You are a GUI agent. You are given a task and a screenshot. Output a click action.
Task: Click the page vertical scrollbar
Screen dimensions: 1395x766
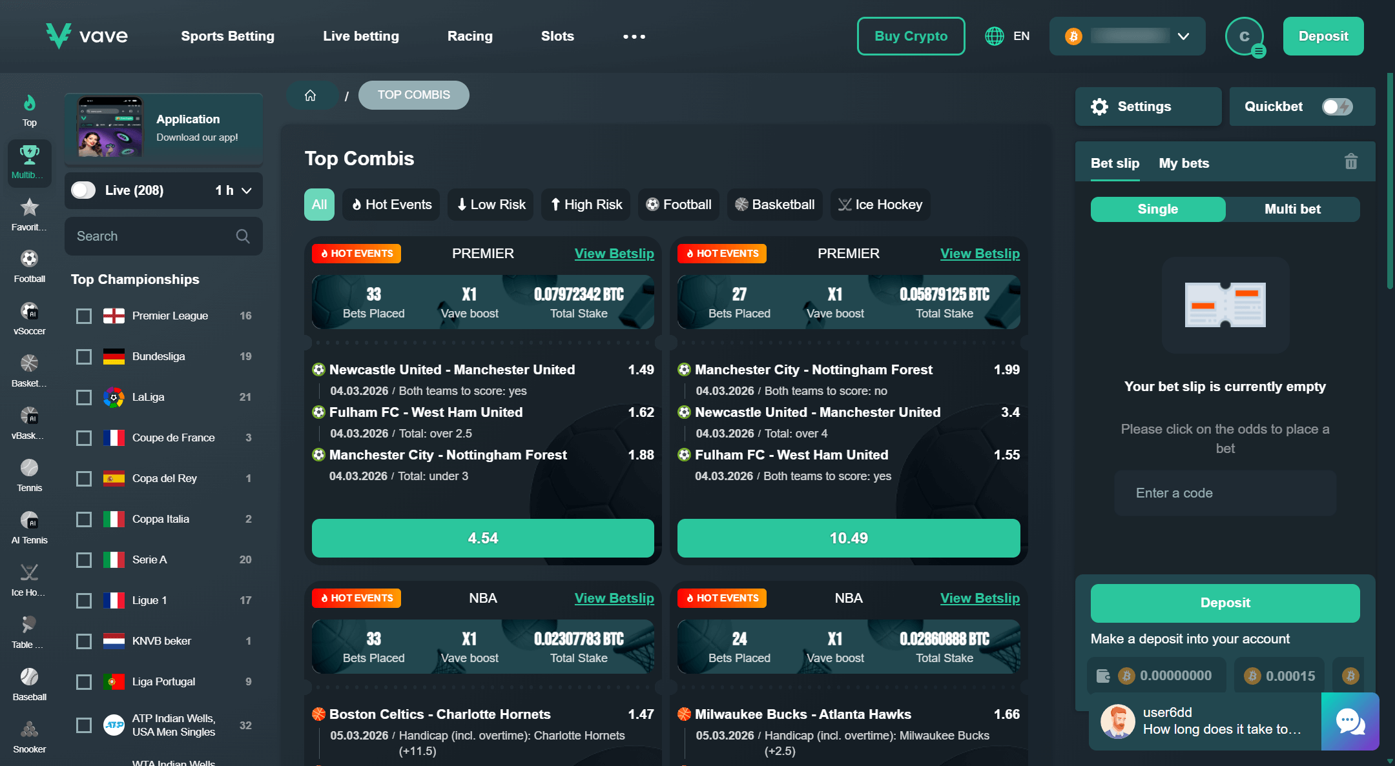[1389, 181]
